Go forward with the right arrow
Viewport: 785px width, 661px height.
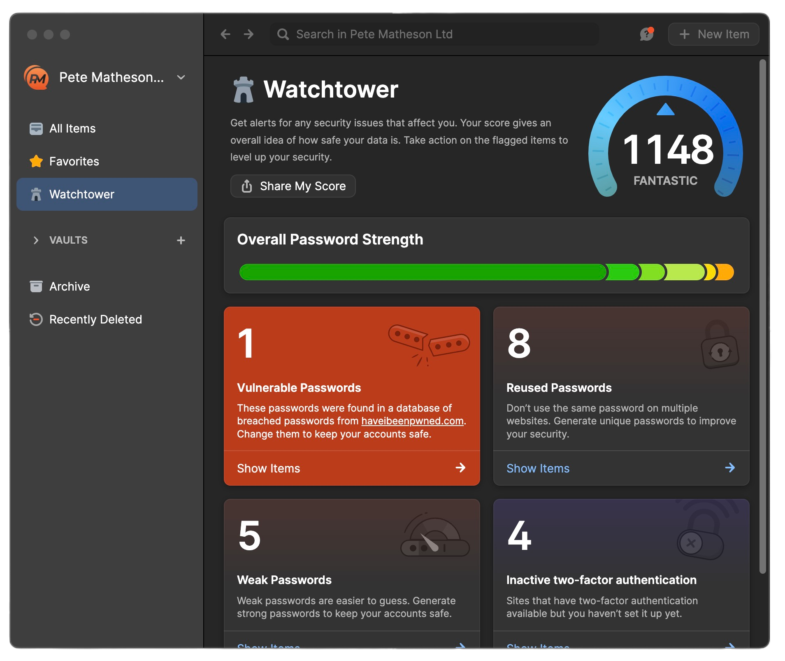(249, 34)
